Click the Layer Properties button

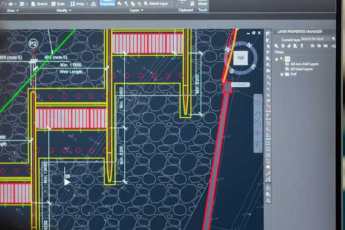(x=107, y=3)
